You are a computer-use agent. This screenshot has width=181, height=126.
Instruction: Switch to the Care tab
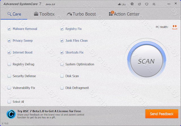pos(14,14)
